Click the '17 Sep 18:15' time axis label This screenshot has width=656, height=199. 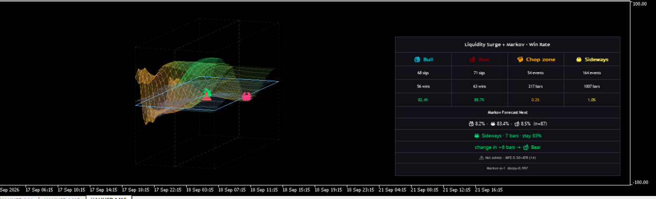pos(136,189)
